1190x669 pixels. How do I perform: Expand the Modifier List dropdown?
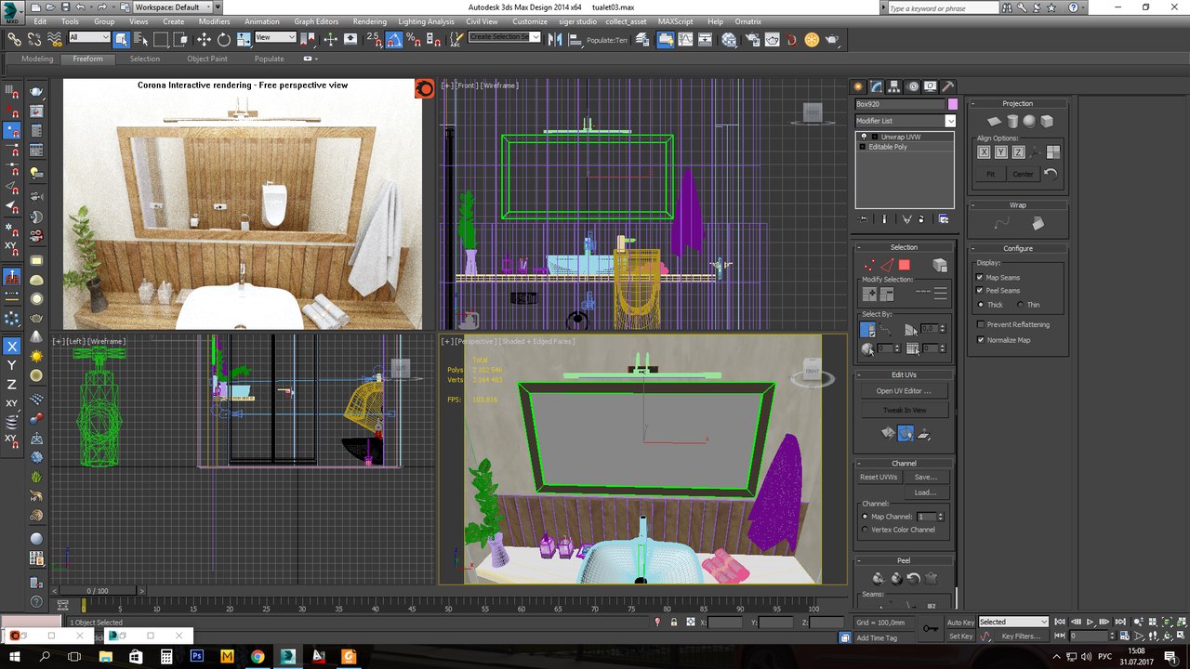[x=950, y=121]
